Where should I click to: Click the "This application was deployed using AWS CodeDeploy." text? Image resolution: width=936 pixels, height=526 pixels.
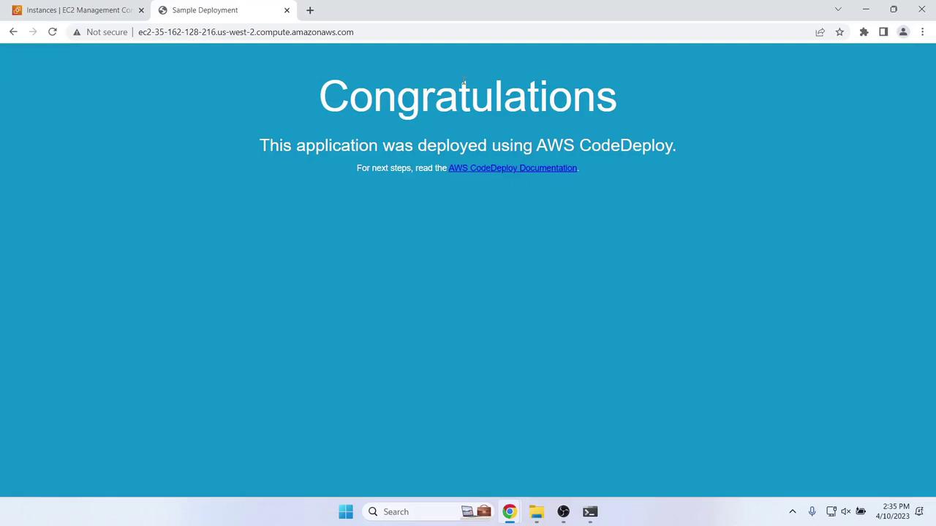468,145
